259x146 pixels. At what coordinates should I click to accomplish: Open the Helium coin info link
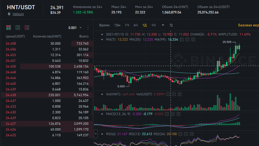[18, 14]
